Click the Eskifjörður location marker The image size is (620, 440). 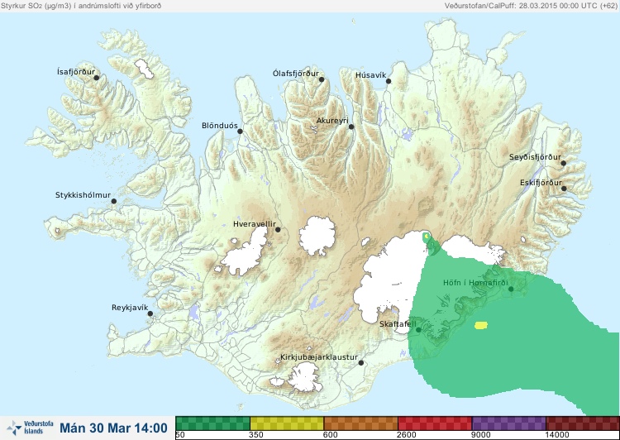(x=564, y=189)
